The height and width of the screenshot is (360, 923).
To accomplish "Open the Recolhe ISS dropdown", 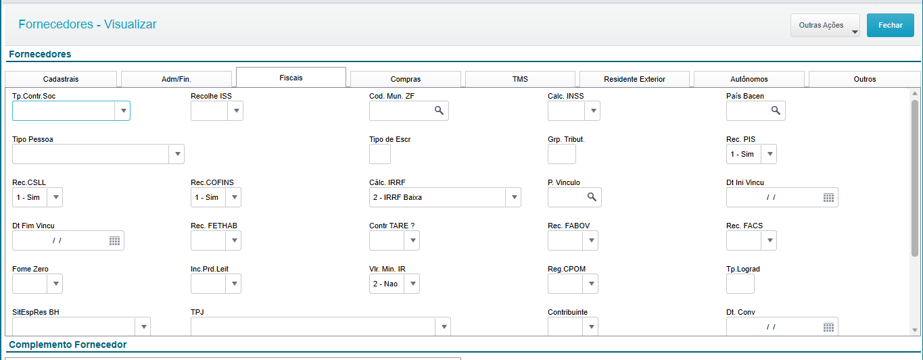I will [x=235, y=111].
